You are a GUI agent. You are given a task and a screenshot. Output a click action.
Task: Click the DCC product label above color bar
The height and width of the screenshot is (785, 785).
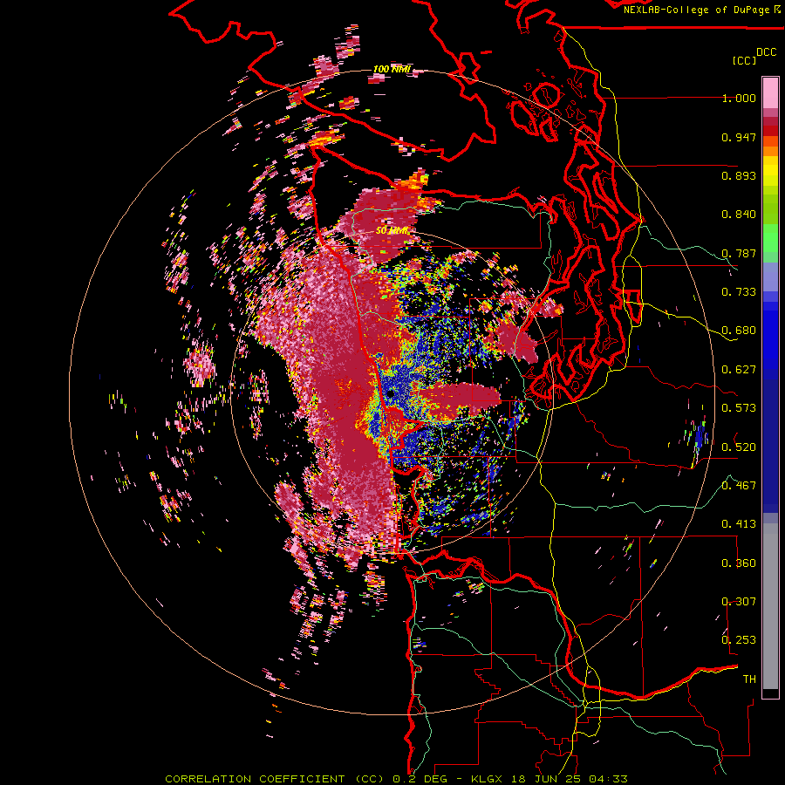coord(766,52)
